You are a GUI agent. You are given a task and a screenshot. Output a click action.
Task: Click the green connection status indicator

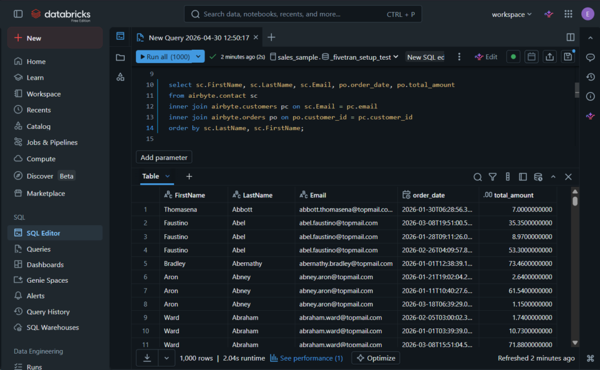[513, 57]
